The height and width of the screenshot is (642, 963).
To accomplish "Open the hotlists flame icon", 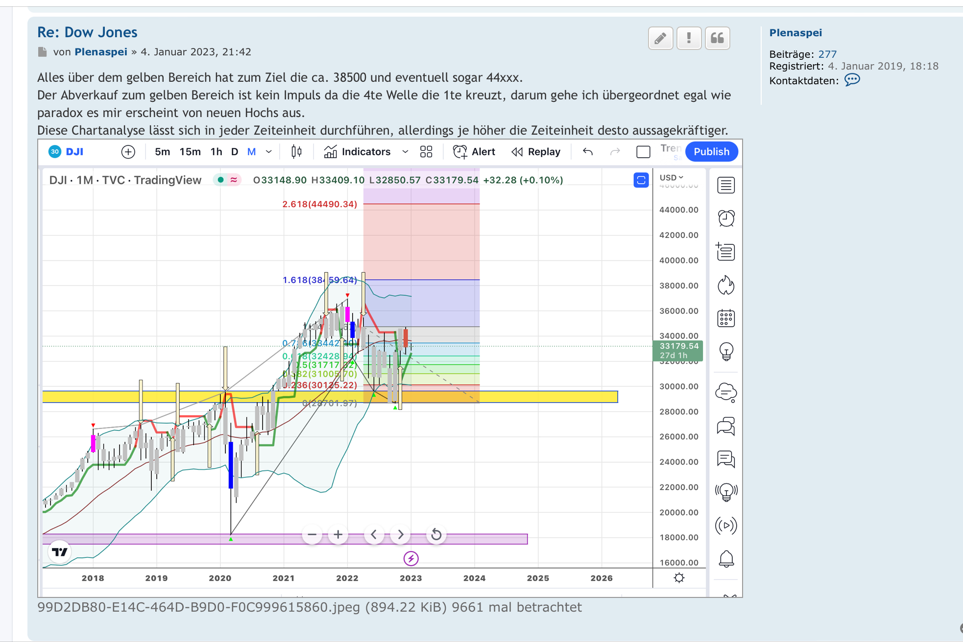I will 726,285.
